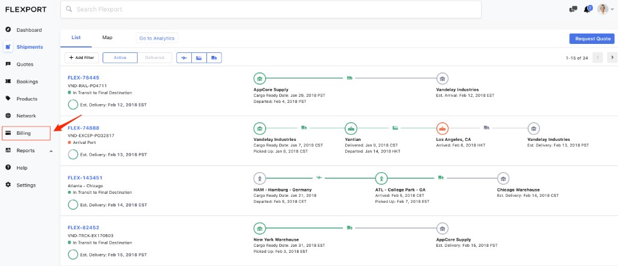Click the Request Quote button
The width and height of the screenshot is (618, 266).
click(591, 39)
